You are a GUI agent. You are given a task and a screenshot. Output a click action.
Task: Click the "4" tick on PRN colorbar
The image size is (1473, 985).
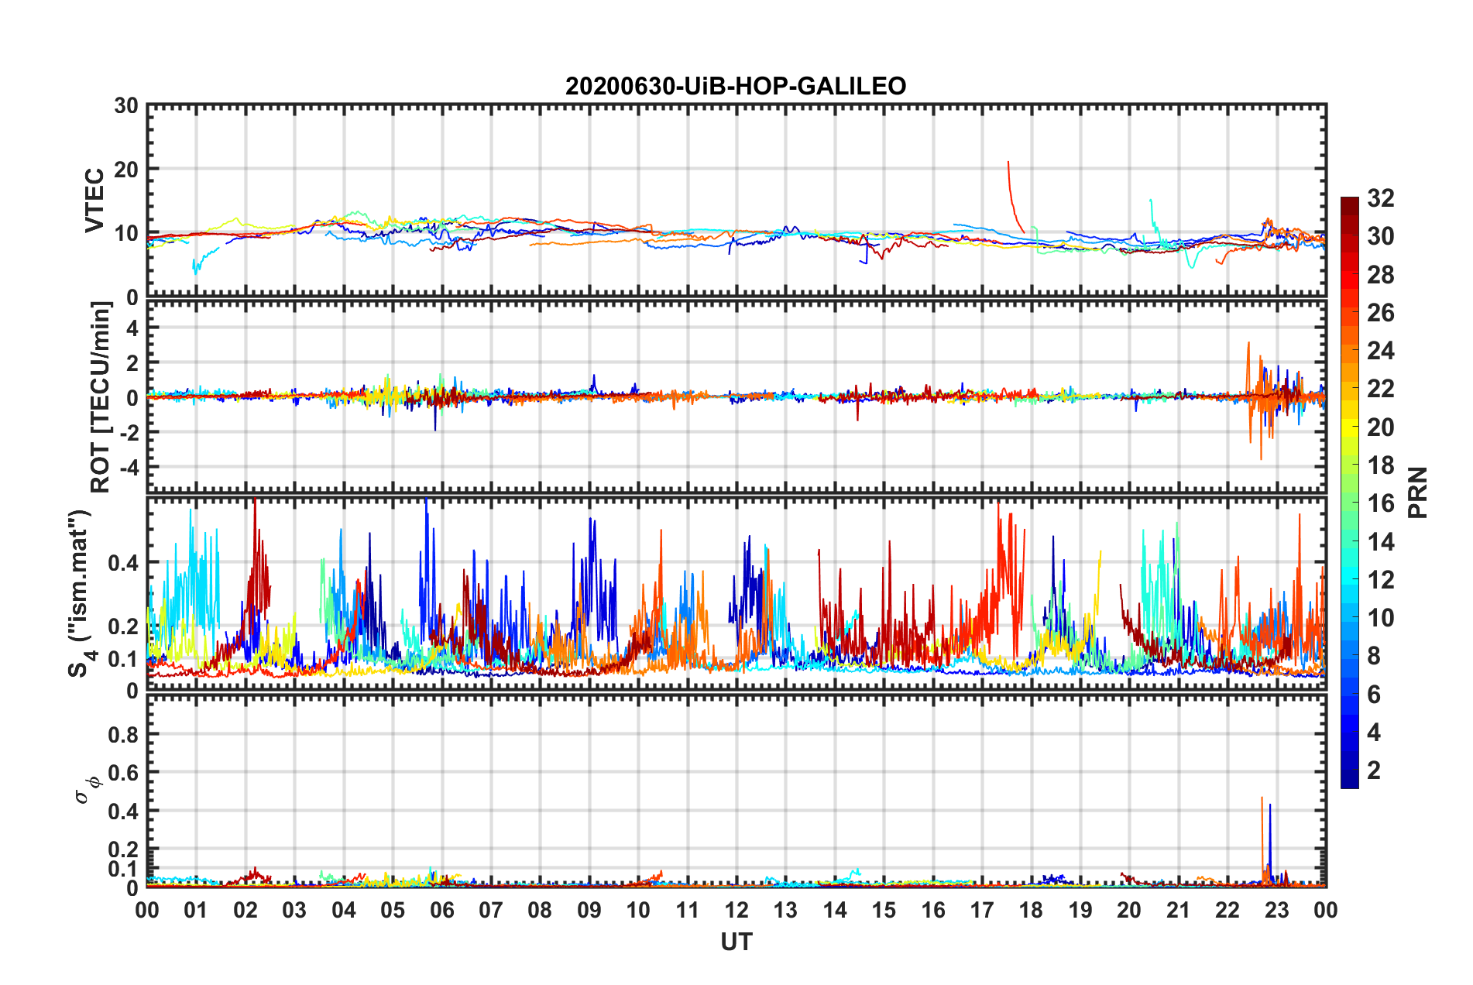(x=1374, y=733)
